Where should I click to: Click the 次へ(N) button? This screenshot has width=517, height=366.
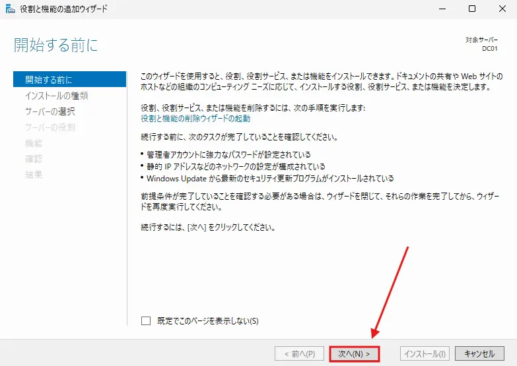tap(354, 354)
